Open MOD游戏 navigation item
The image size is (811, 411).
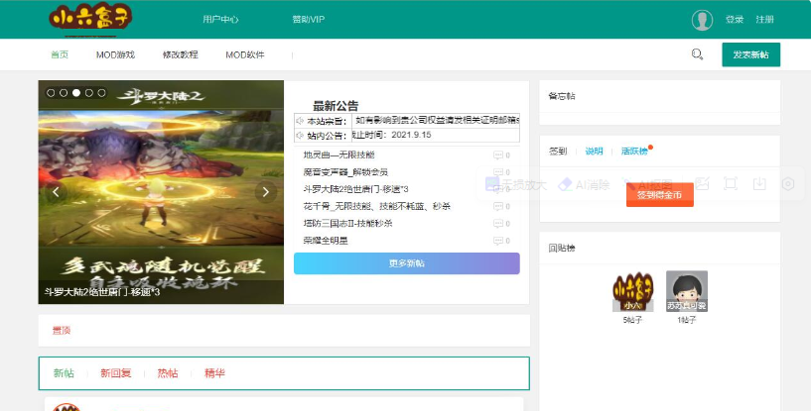coord(115,54)
